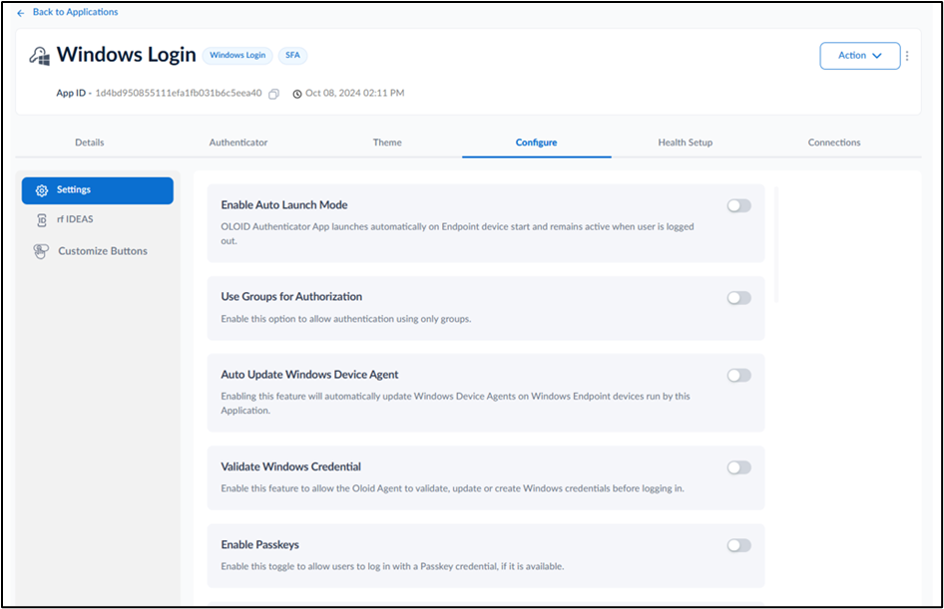Click the Back to Applications link
Screen dimensions: 944x609
tap(75, 12)
